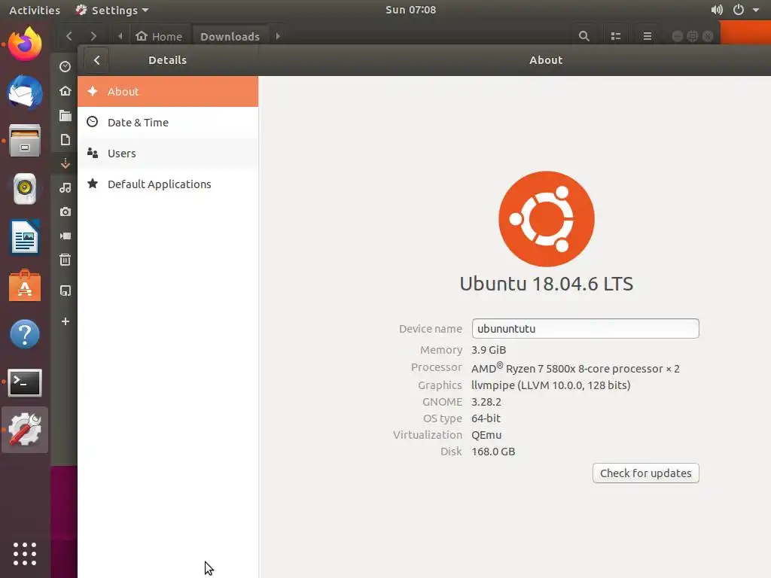Launch Rhythmbox from the dock

pos(25,189)
